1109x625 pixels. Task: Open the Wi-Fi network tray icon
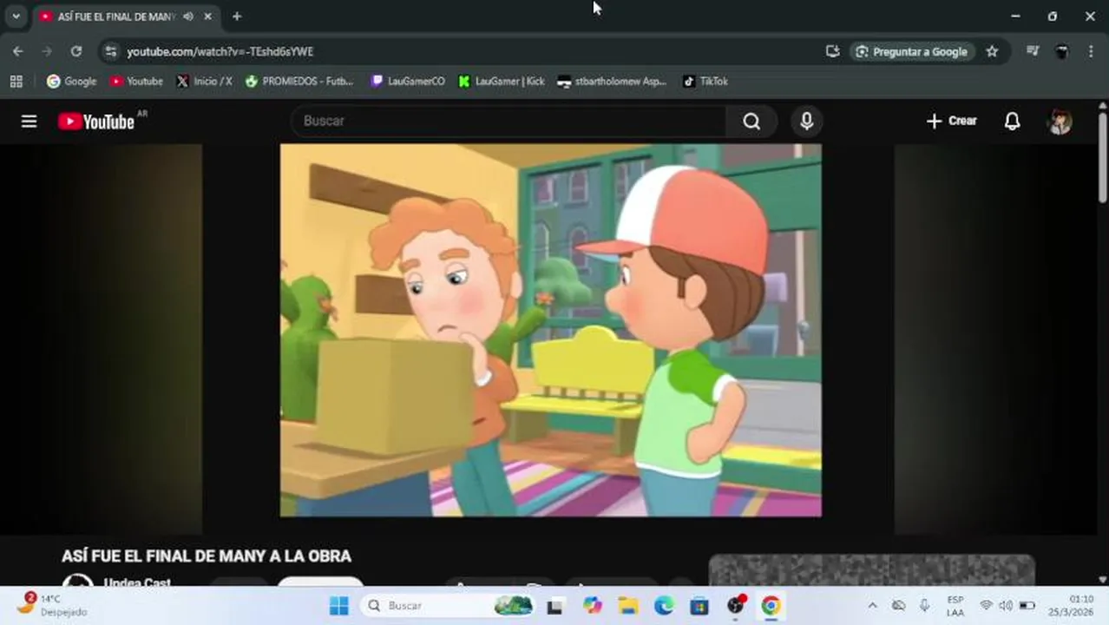click(986, 606)
